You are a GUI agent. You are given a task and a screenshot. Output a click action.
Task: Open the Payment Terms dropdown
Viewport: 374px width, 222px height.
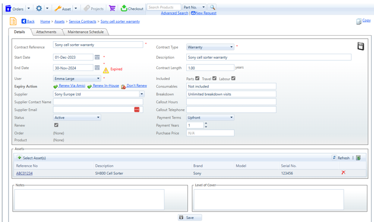pyautogui.click(x=210, y=118)
